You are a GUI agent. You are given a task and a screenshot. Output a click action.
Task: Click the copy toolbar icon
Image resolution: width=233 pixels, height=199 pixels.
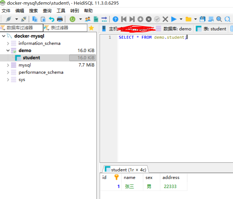pos(35,19)
